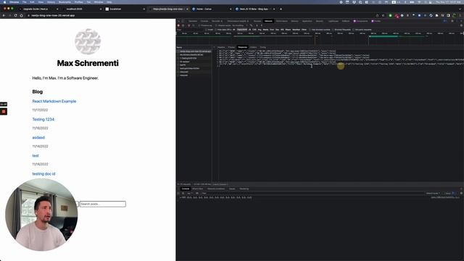Open the Chrome menu in menu bar
Screen dimensions: 464x261
click(x=14, y=2)
